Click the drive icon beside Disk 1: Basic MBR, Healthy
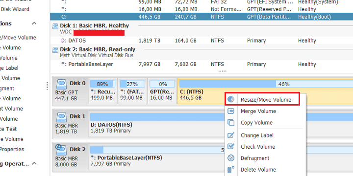The height and width of the screenshot is (176, 353). (55, 26)
